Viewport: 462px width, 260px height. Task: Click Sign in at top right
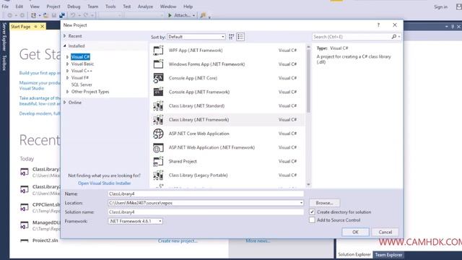pos(440,6)
